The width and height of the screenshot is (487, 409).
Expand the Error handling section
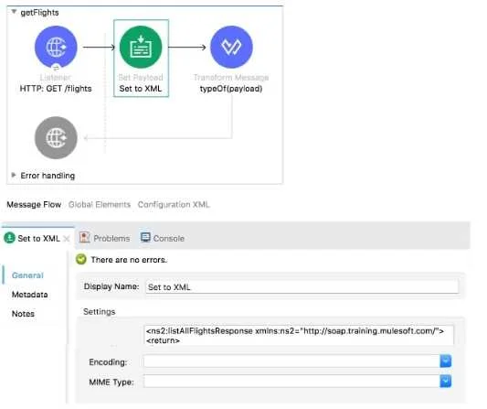coord(14,175)
